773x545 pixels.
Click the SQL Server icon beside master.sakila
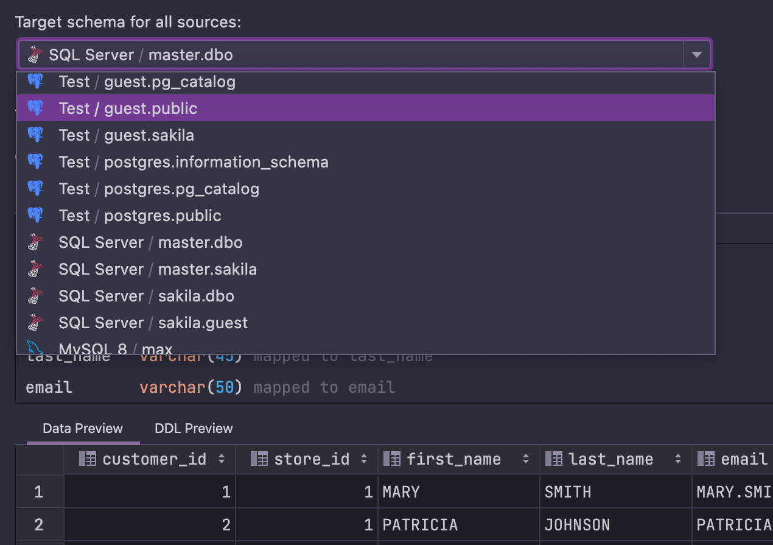click(x=35, y=269)
